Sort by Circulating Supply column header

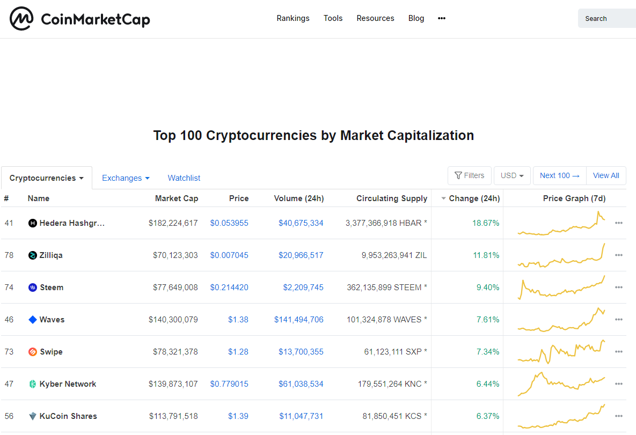[x=392, y=198]
